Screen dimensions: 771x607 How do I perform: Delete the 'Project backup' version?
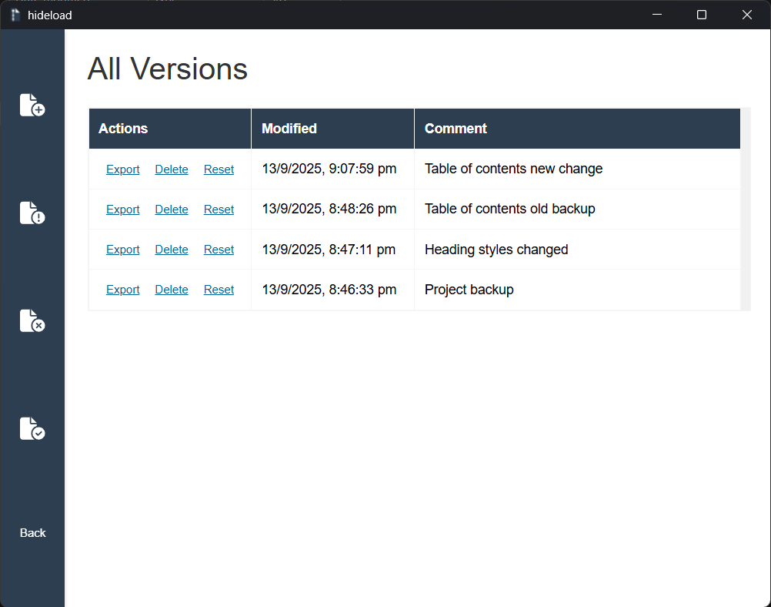[172, 290]
